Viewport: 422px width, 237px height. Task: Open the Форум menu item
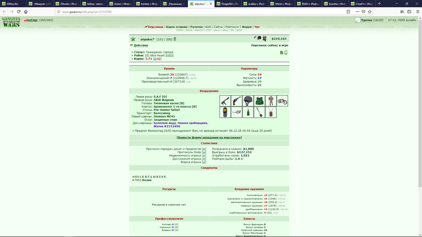[x=246, y=27]
